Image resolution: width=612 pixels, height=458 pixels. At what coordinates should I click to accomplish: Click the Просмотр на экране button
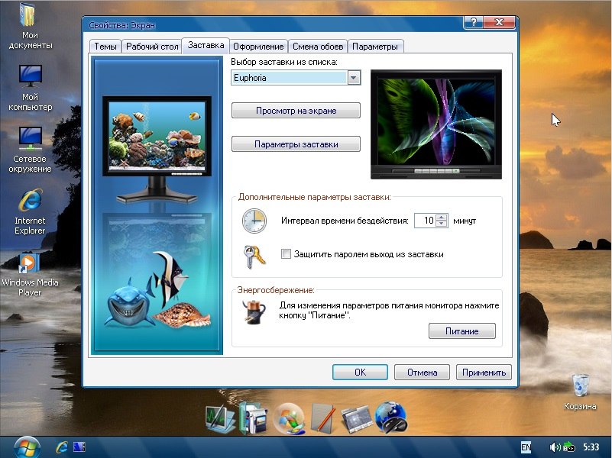296,111
